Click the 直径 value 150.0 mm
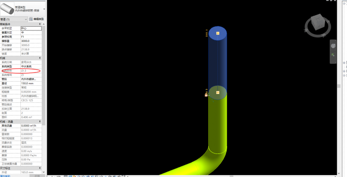 [31, 83]
